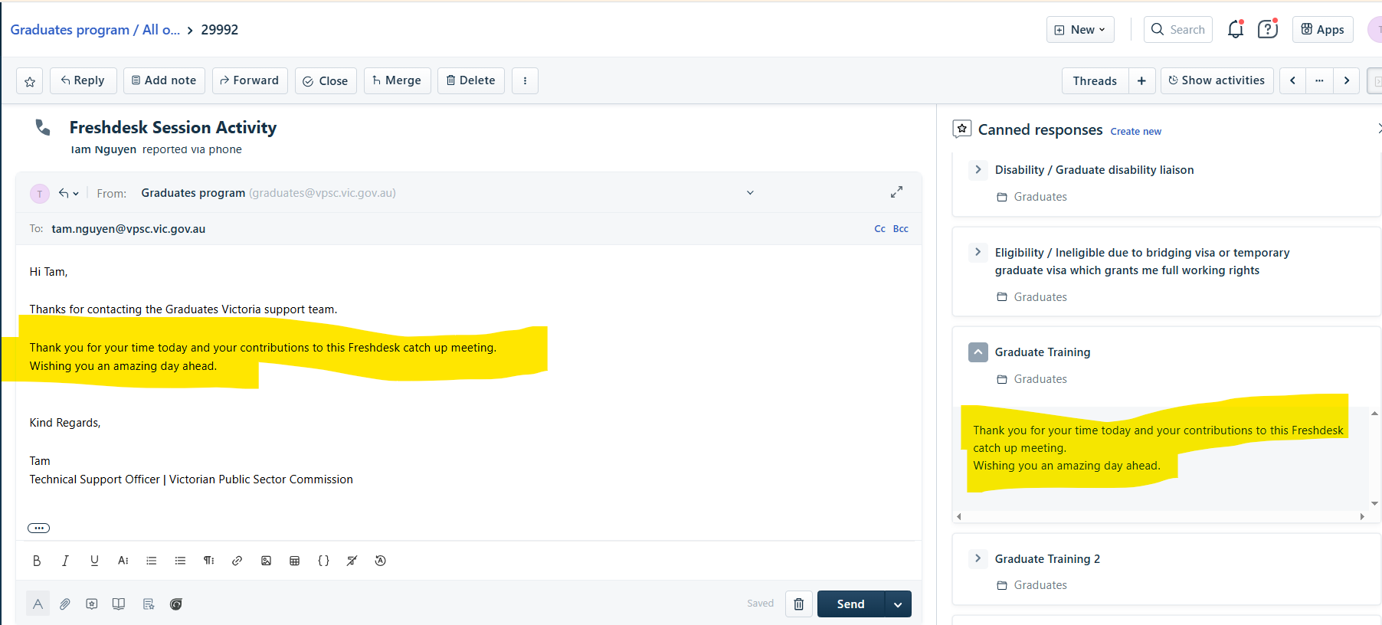
Task: Toggle underline formatting
Action: 94,561
